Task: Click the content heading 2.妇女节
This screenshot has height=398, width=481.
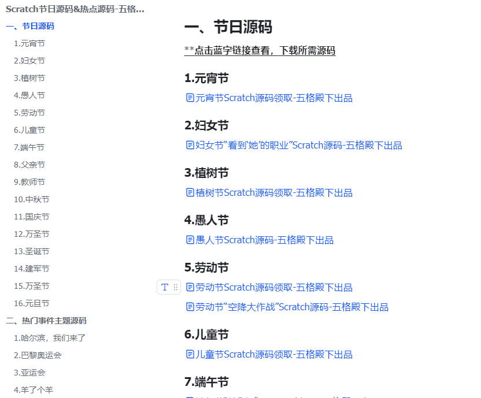Action: coord(206,125)
